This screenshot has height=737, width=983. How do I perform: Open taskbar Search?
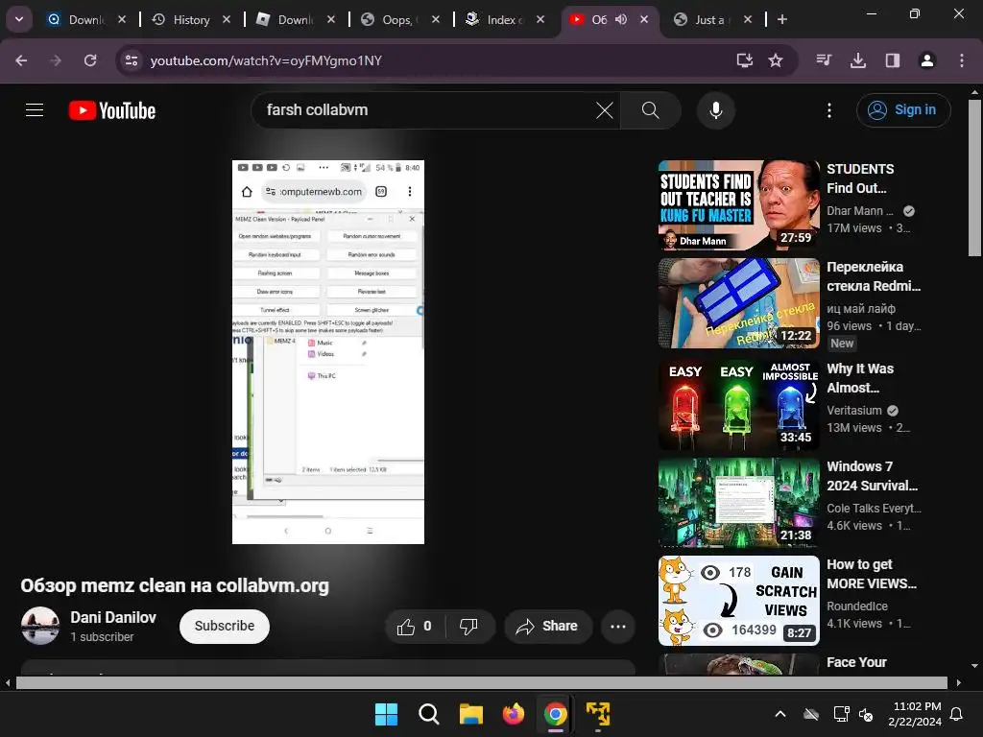429,714
